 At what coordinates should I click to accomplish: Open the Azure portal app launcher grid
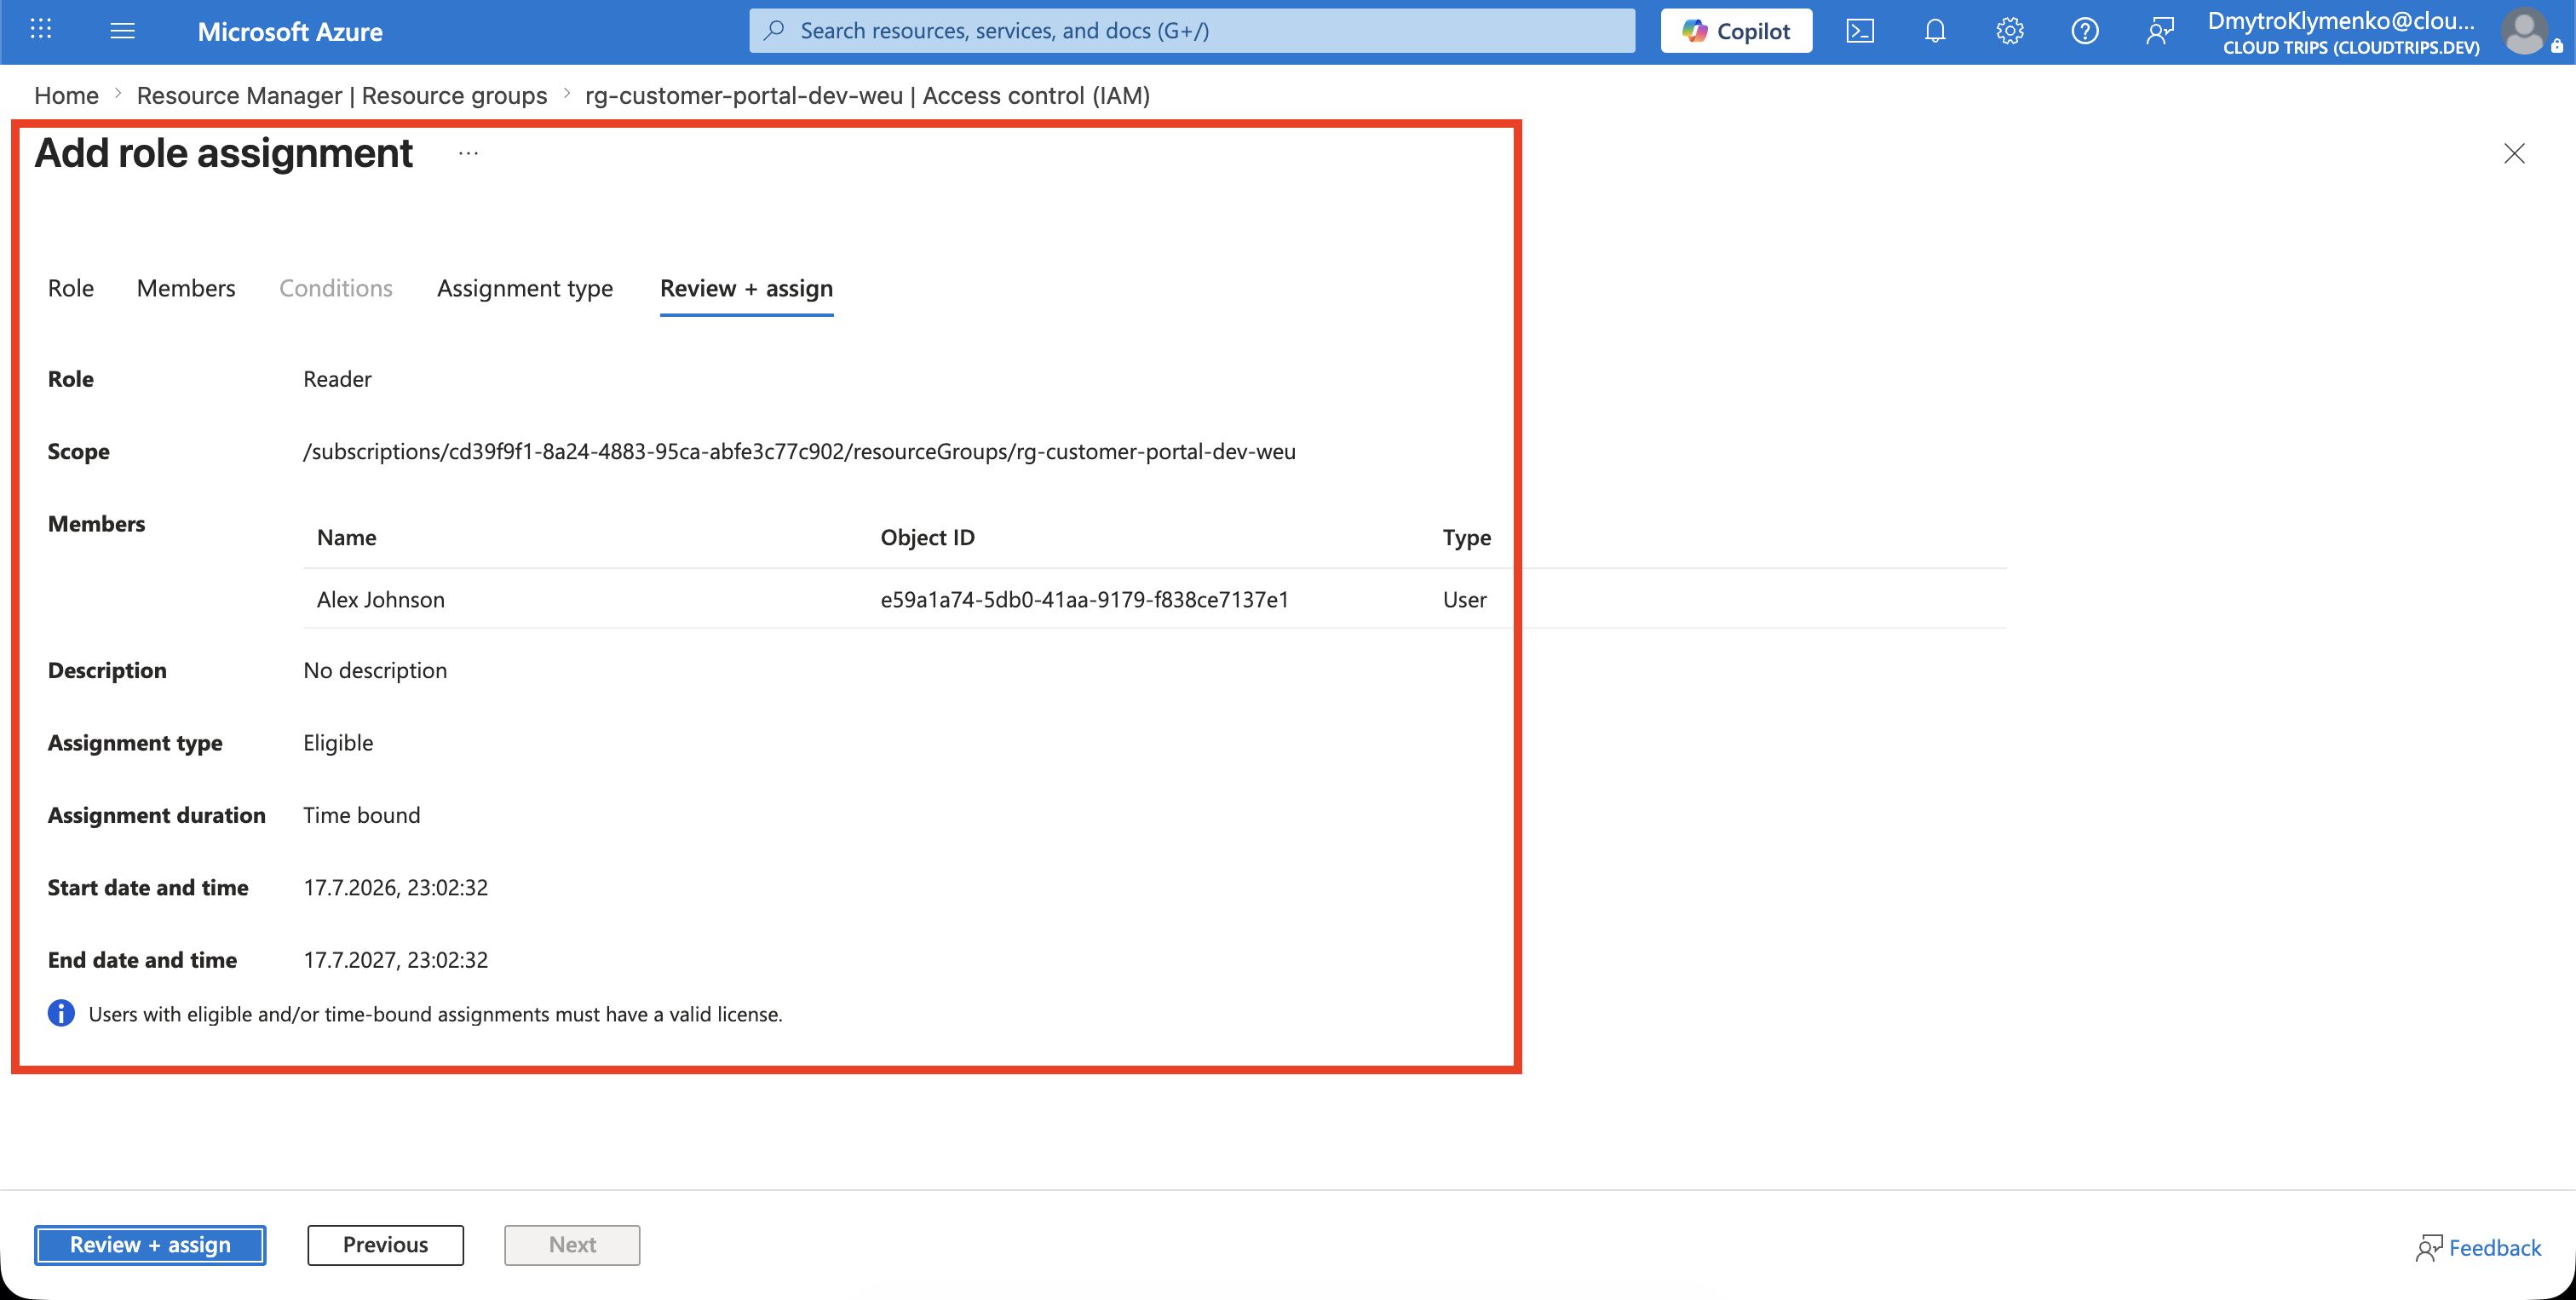[41, 30]
